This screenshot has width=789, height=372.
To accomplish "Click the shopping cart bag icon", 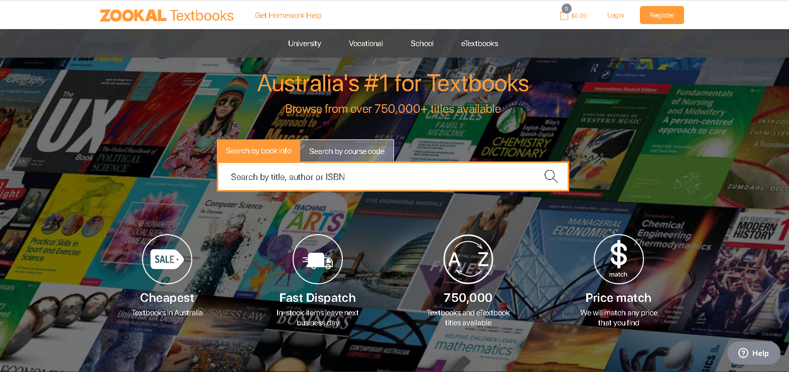I will point(564,15).
